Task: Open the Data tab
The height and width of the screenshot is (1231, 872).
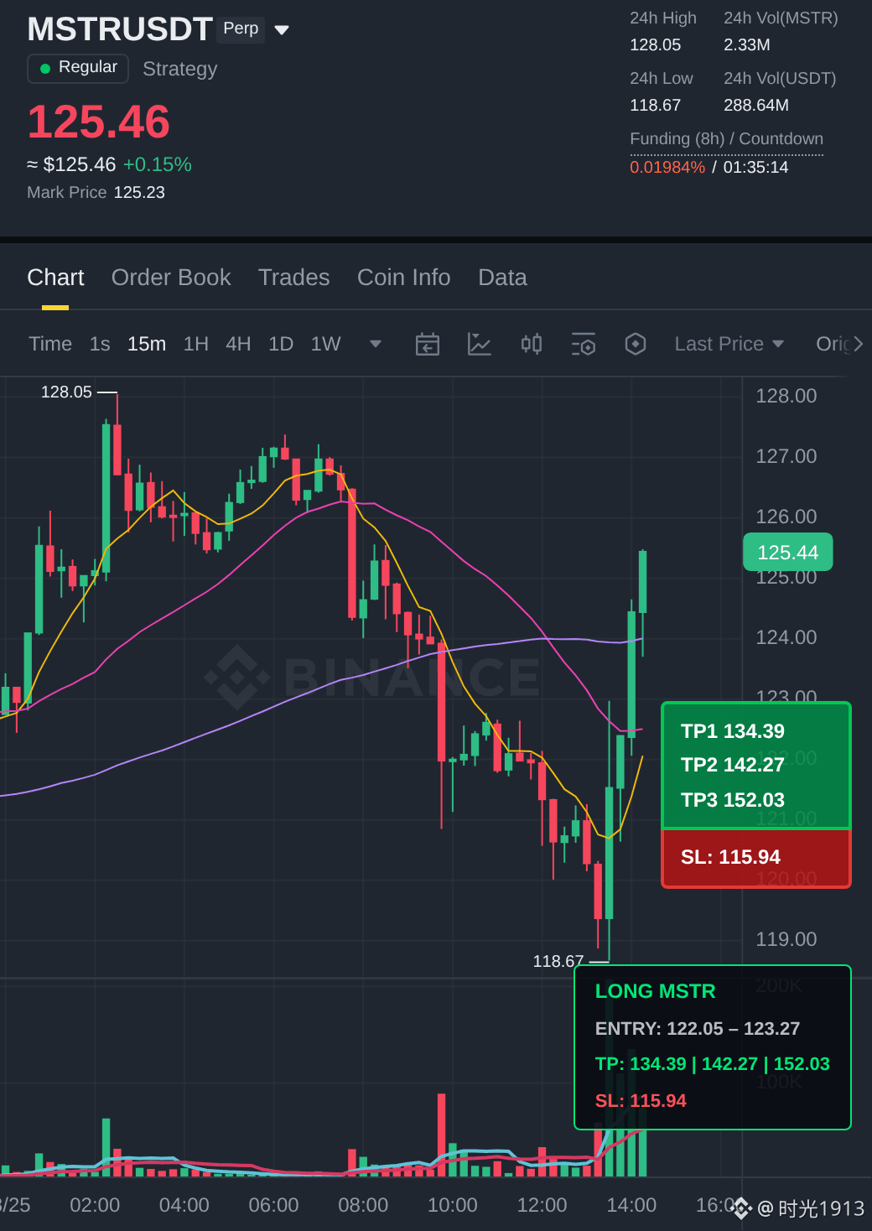Action: pyautogui.click(x=502, y=278)
